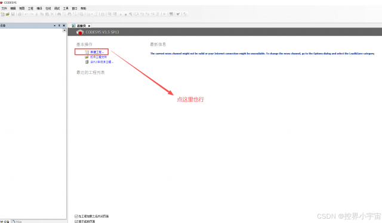Screen dimensions: 382x223
Task: Click the 打开工程文件 (Open project file) link
Action: coord(98,57)
